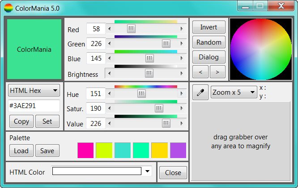Click the Value slider left arrow
Viewport: 298px width, 188px height.
point(109,124)
